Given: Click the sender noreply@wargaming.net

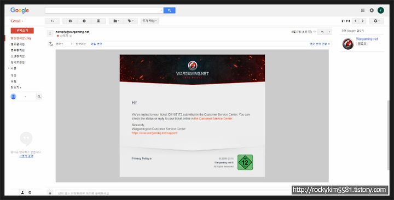Looking at the screenshot, I should 72,32.
